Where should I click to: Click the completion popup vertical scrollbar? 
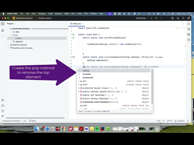[152, 87]
